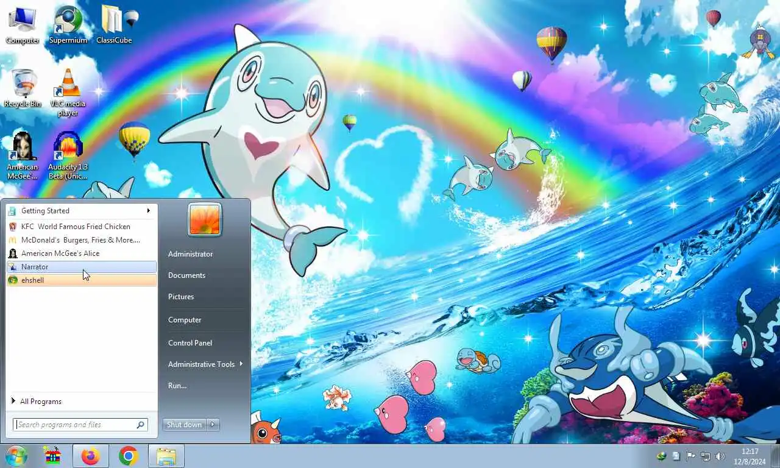Open the ClassiCube folder icon
Viewport: 780px width, 468px height.
point(114,25)
